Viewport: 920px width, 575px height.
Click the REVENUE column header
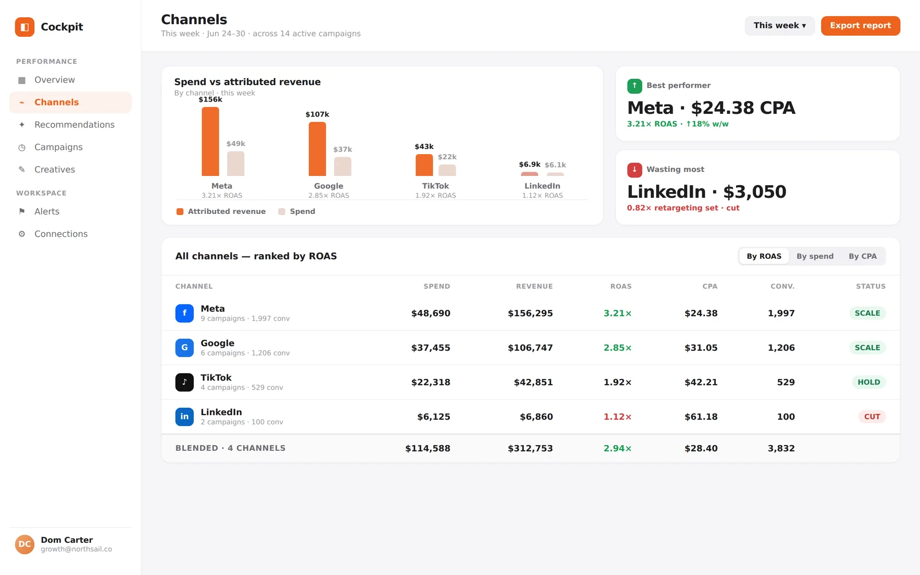(x=534, y=286)
